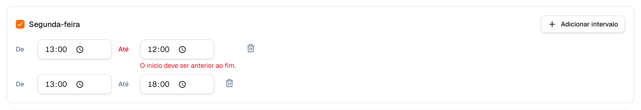Click the red Até label
Viewport: 641px width, 110px height.
click(x=123, y=49)
